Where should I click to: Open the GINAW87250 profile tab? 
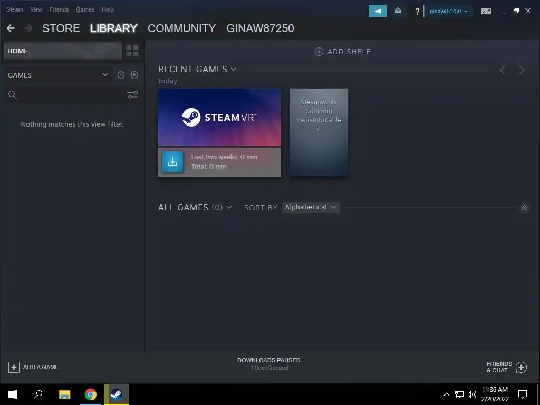260,28
